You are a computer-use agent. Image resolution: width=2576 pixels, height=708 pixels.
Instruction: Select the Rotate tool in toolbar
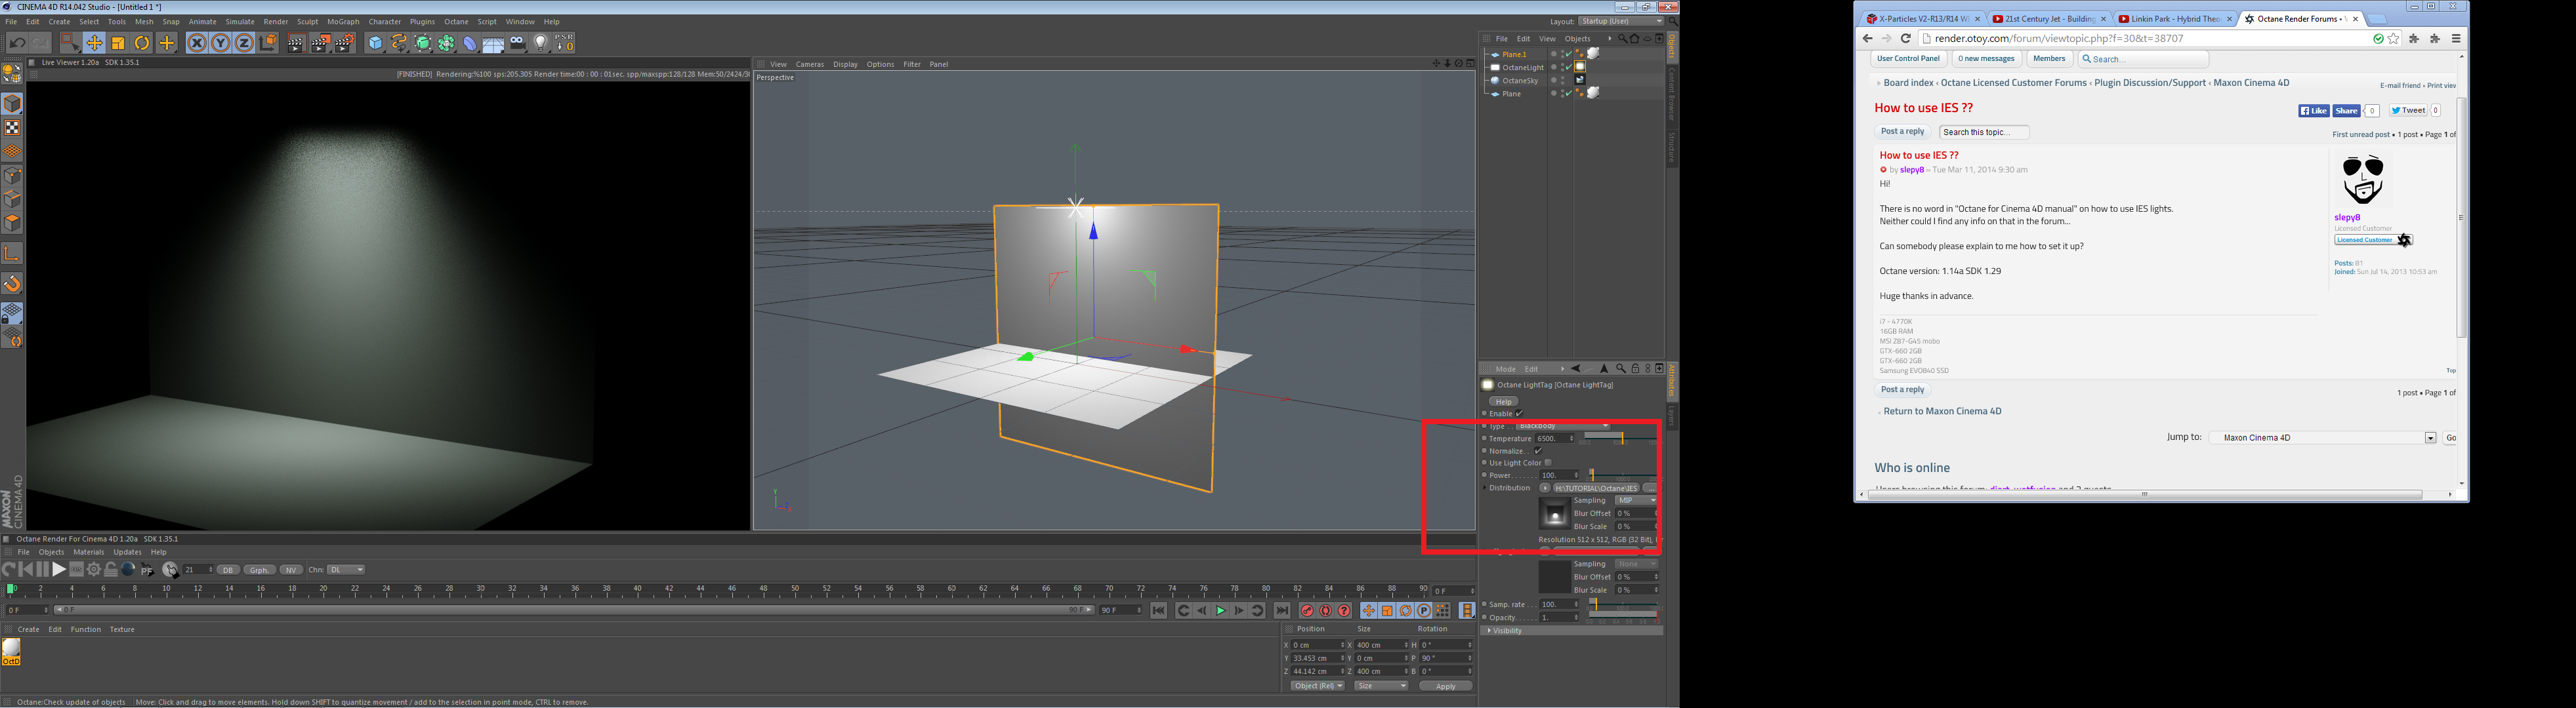click(x=142, y=43)
